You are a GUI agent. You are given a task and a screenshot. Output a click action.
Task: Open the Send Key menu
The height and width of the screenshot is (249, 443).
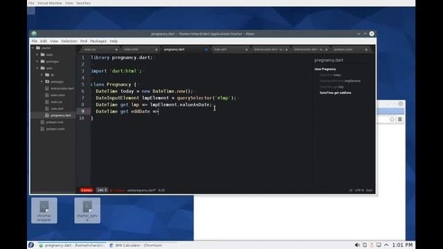[83, 3]
